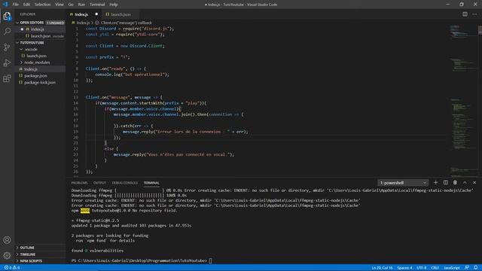Click errors and warnings count in status bar
The image size is (482, 271).
tap(12, 268)
